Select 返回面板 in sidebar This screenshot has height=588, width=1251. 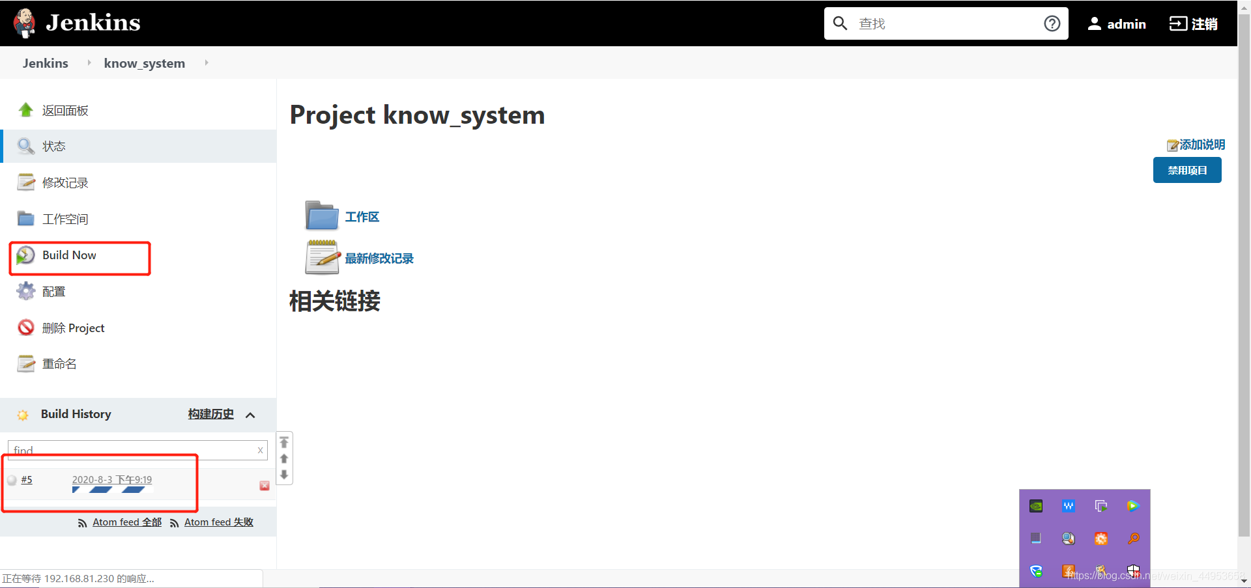coord(65,111)
